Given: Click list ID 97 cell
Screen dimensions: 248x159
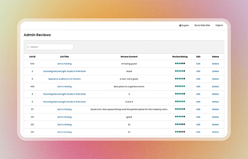Looking at the screenshot, I should (x=32, y=109).
